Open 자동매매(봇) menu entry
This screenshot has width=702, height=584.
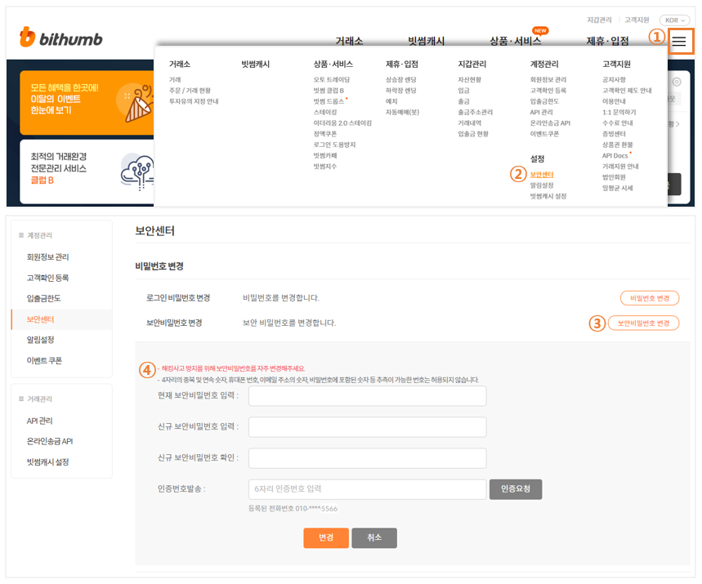point(403,112)
